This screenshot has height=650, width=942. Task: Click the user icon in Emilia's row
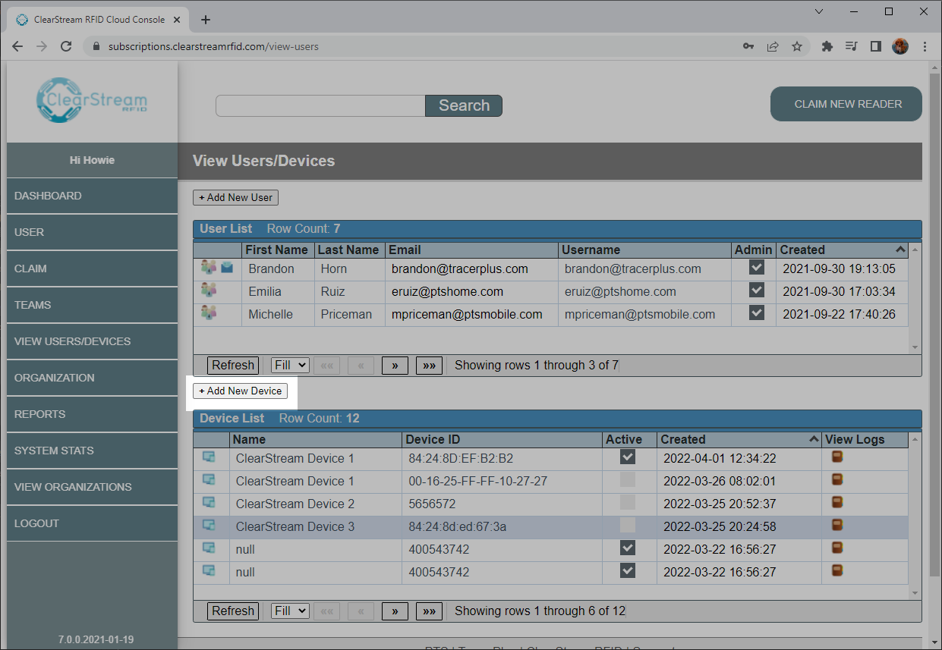209,290
